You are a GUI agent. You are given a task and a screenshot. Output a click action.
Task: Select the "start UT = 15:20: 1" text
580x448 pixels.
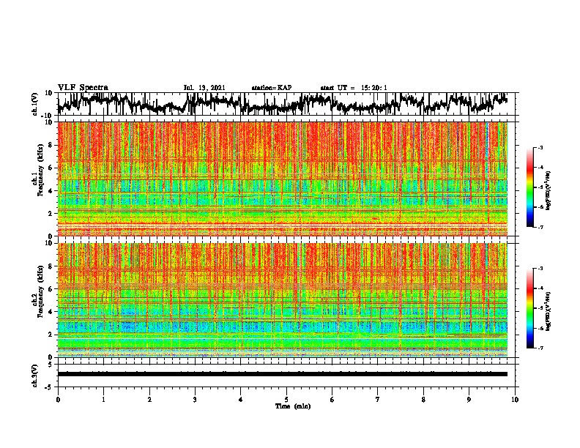354,88
